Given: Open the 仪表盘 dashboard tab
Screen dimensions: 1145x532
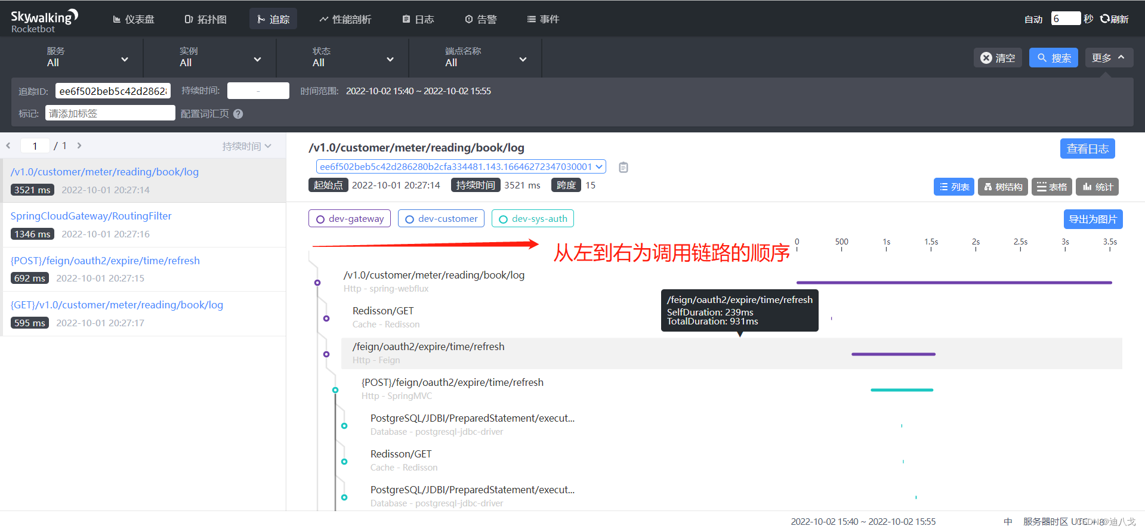Looking at the screenshot, I should pos(134,19).
